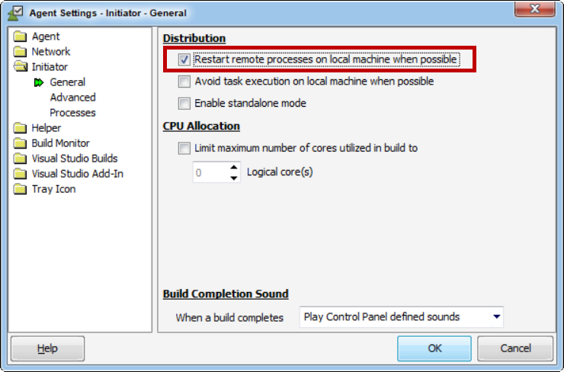Open the Processes settings page

(72, 113)
